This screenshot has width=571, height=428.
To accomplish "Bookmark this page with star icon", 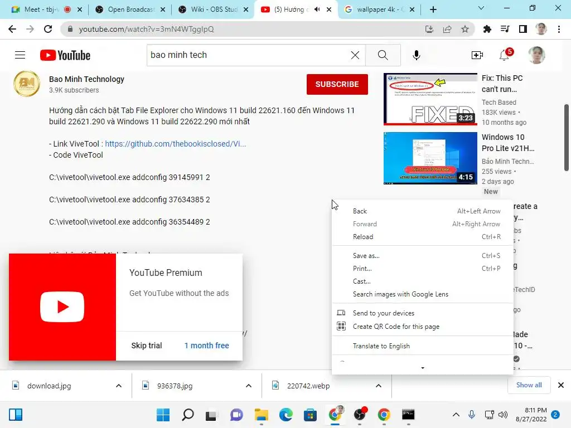I will 465,29.
